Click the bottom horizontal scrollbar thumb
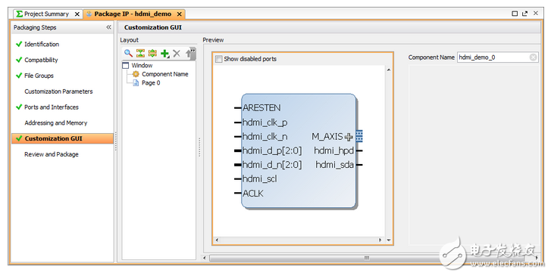Screen dimensions: 551x276 tap(367, 258)
